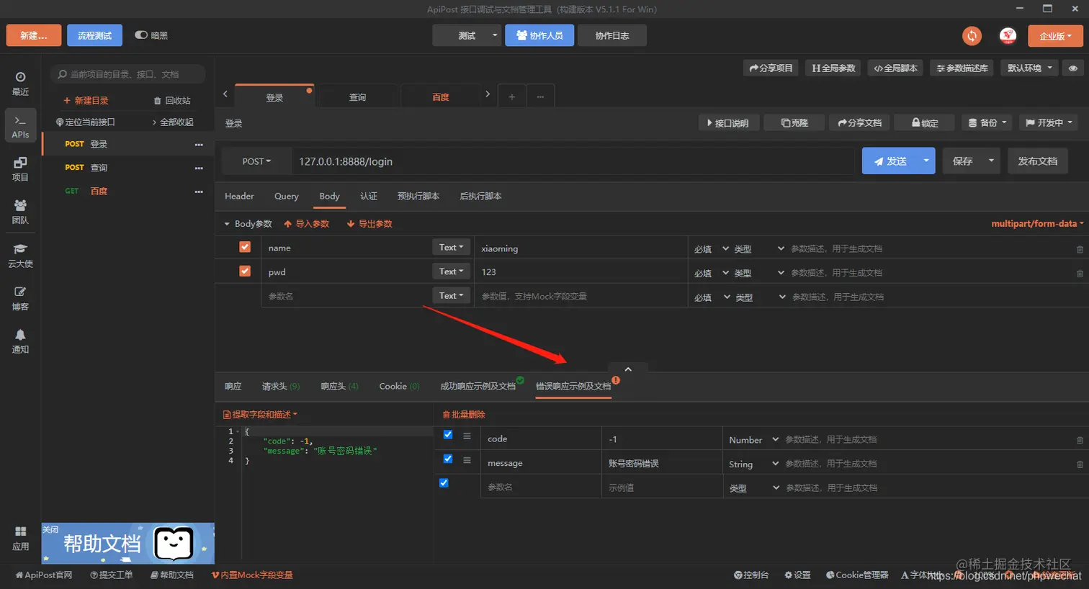
Task: Click the 流程测试 button
Action: tap(95, 36)
